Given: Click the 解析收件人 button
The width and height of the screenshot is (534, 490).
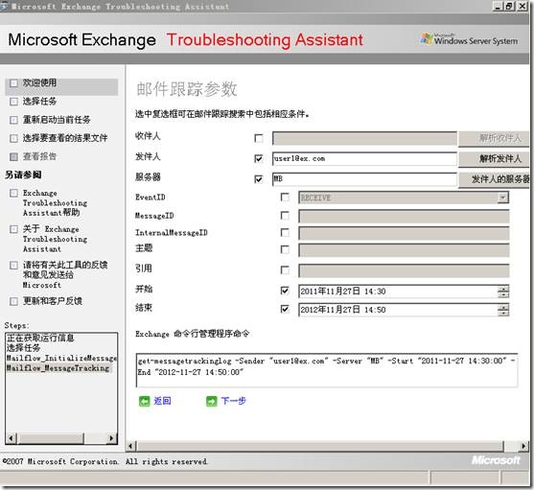Looking at the screenshot, I should pyautogui.click(x=494, y=138).
